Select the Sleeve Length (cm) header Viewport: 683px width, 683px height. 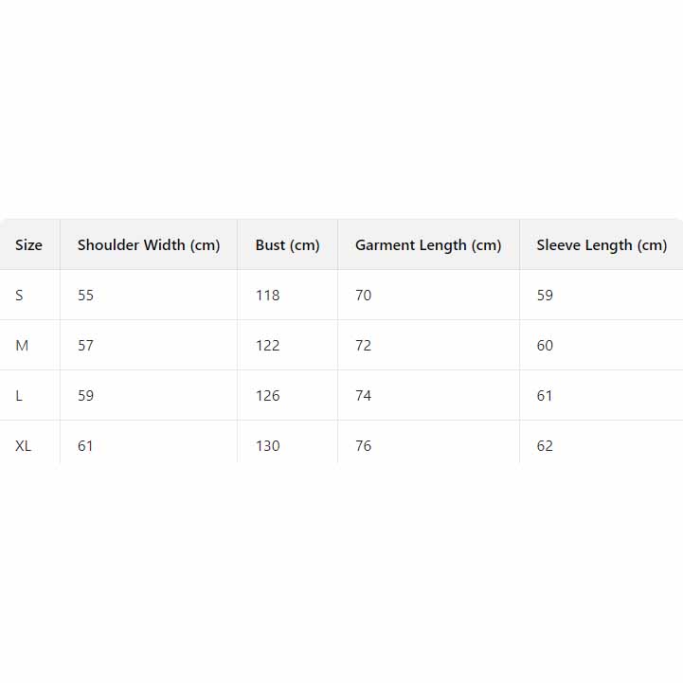pyautogui.click(x=602, y=245)
